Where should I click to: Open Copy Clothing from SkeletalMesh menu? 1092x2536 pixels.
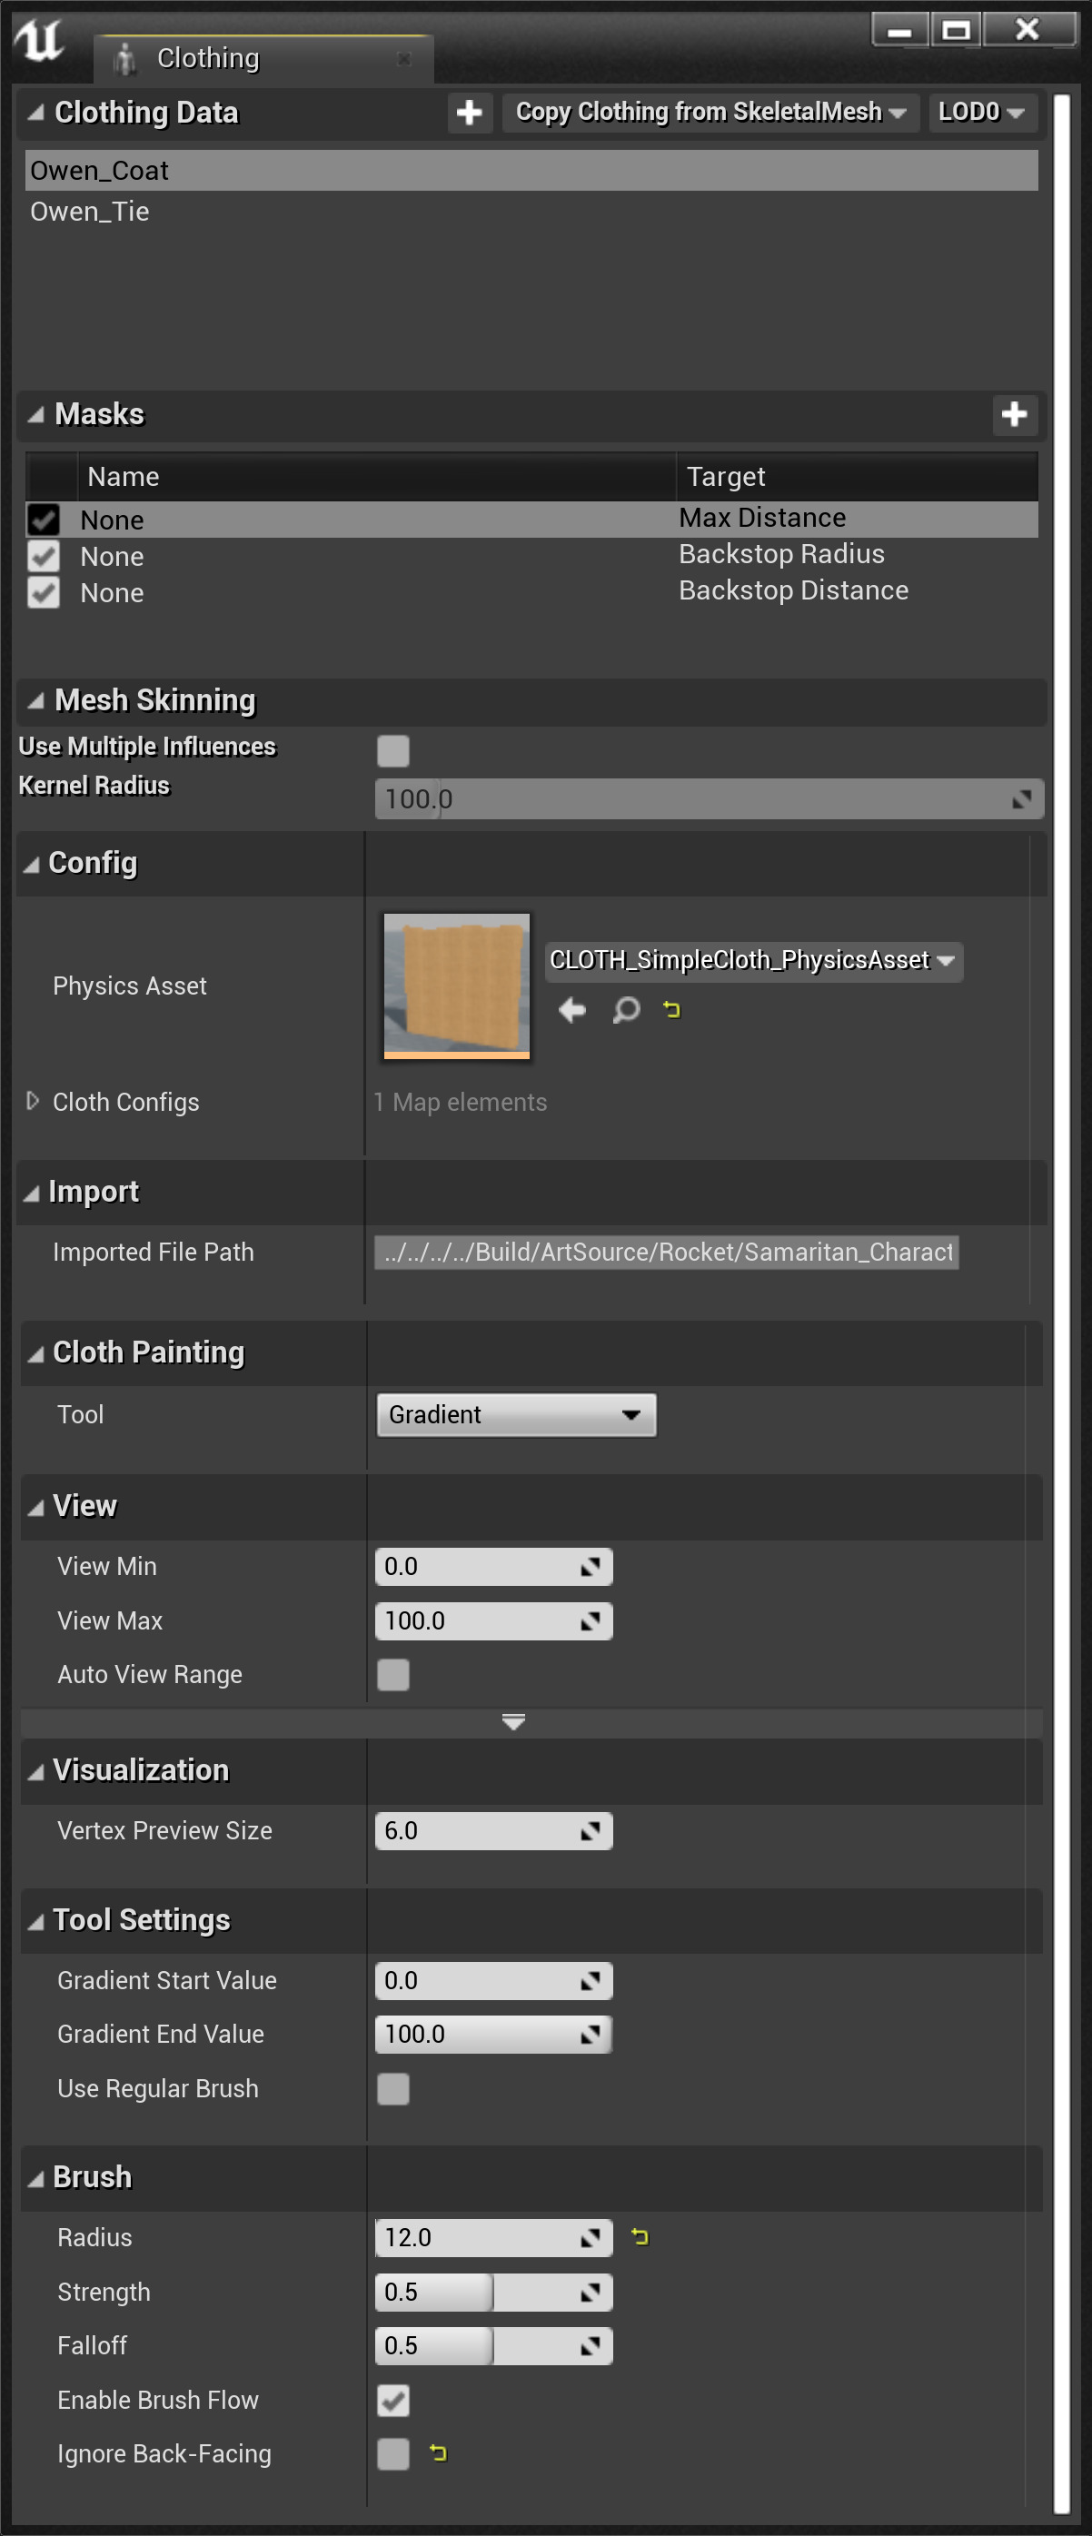(710, 113)
